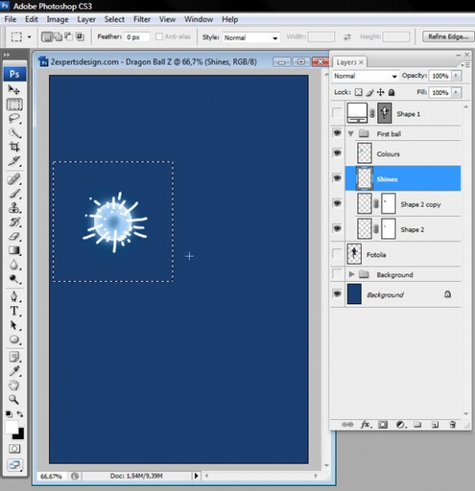Select the Ellipse shape tool
475x491 pixels.
[x=14, y=340]
